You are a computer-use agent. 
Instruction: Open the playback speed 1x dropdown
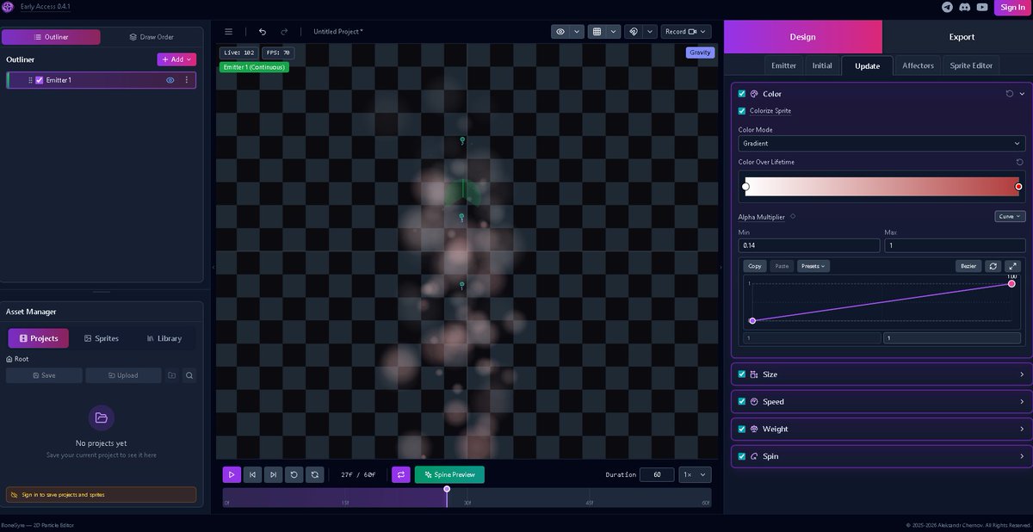click(694, 474)
